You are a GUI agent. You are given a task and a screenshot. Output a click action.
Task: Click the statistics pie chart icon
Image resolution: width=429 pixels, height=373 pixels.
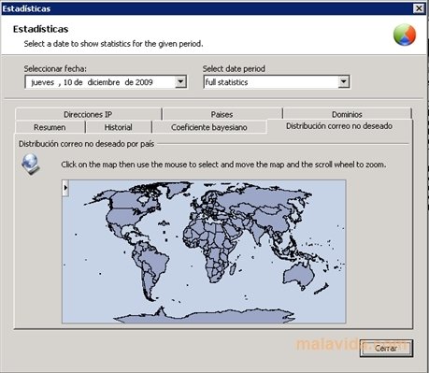pyautogui.click(x=405, y=35)
